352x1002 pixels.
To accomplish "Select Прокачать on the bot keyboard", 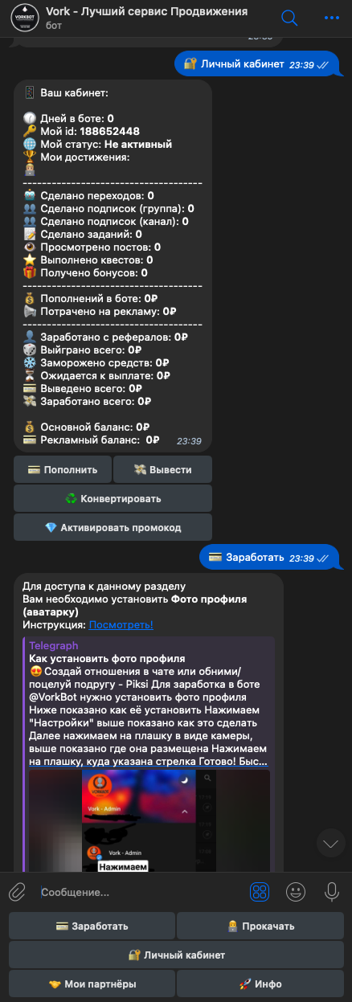I will coord(260,926).
